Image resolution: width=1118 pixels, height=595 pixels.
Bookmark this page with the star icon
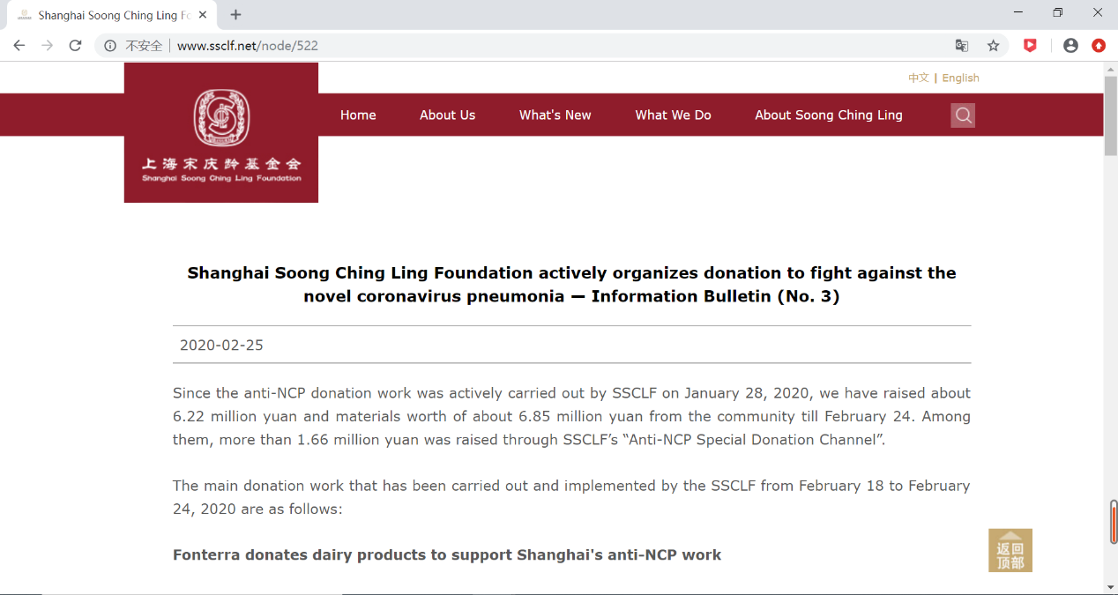tap(994, 46)
